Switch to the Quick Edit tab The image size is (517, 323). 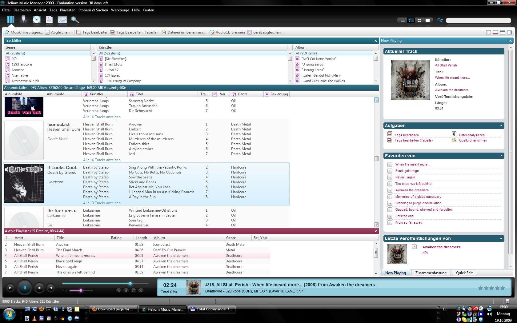click(x=464, y=273)
